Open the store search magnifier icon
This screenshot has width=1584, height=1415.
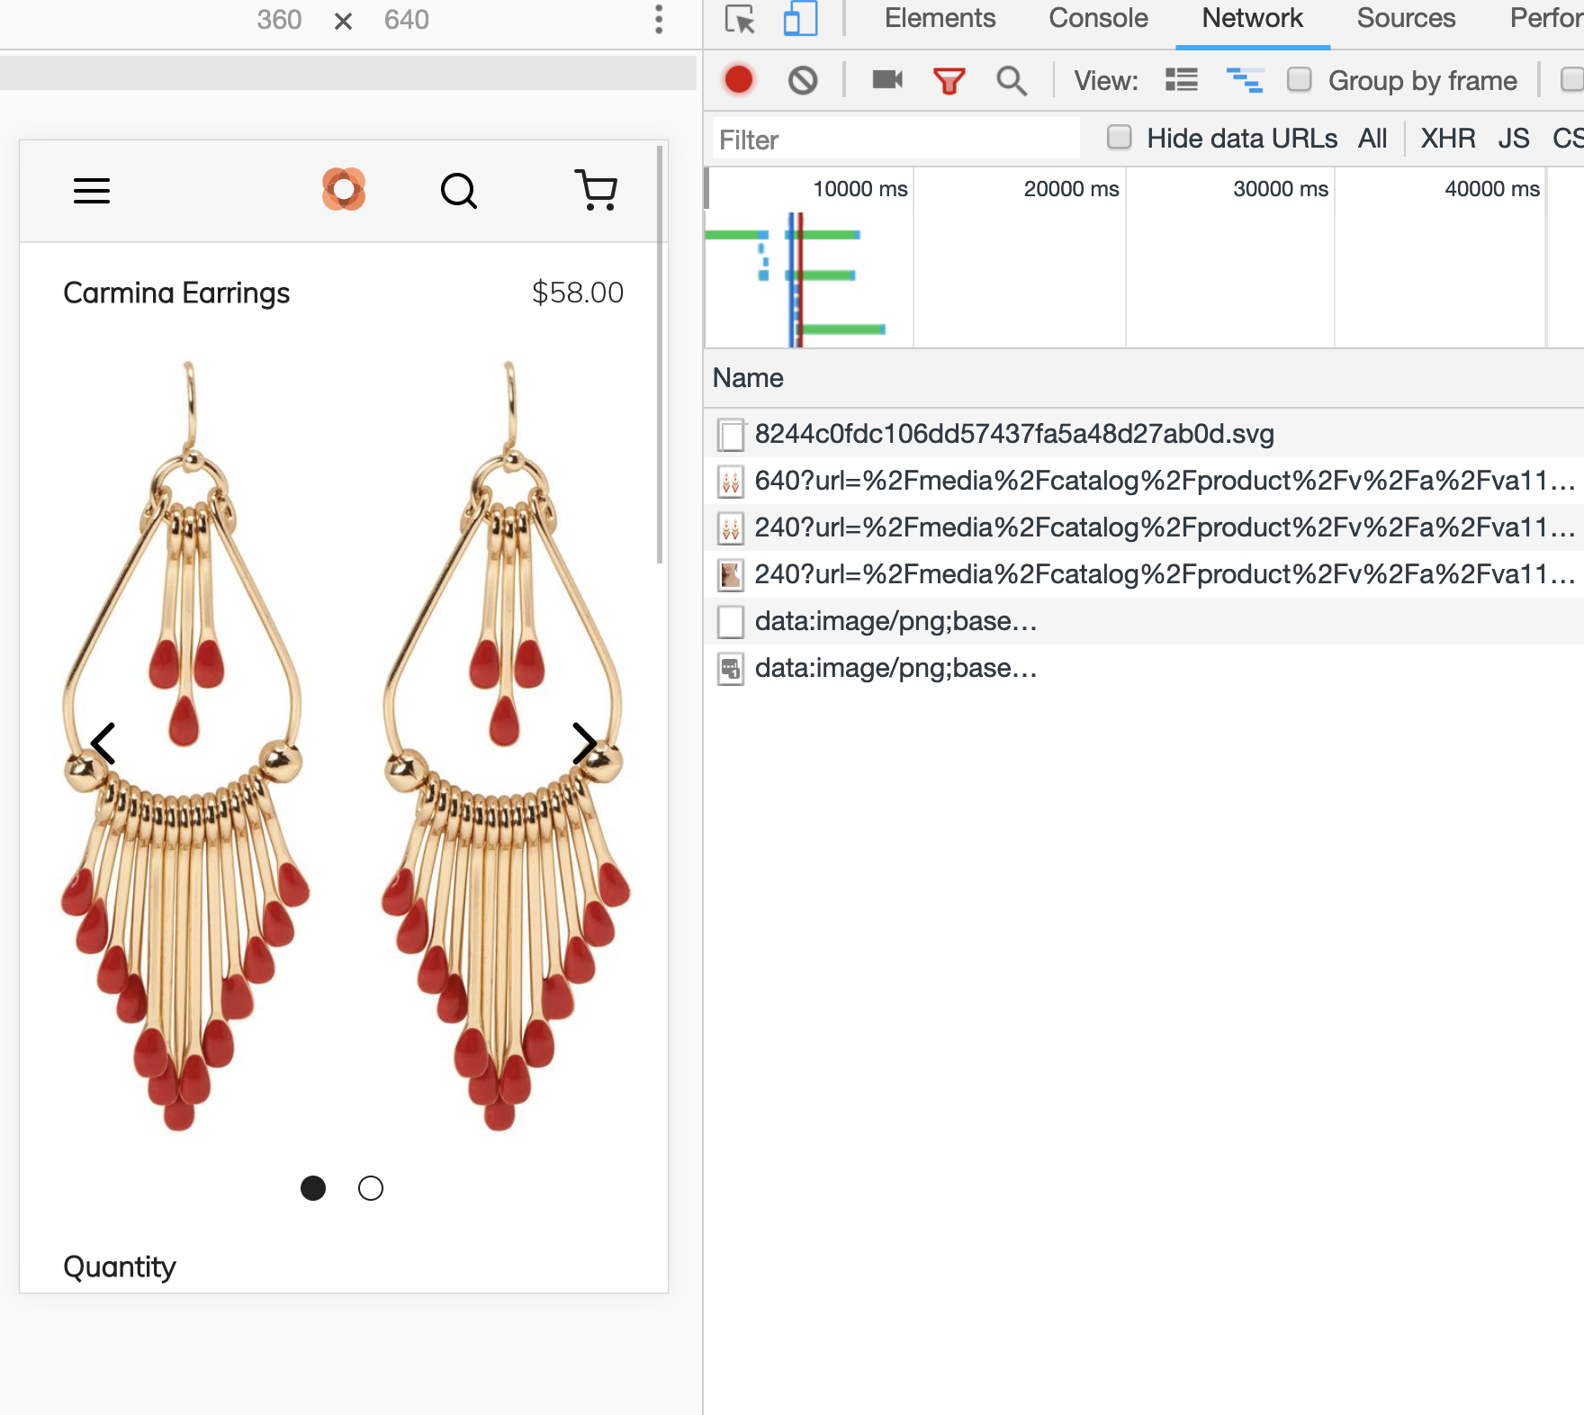pyautogui.click(x=459, y=191)
